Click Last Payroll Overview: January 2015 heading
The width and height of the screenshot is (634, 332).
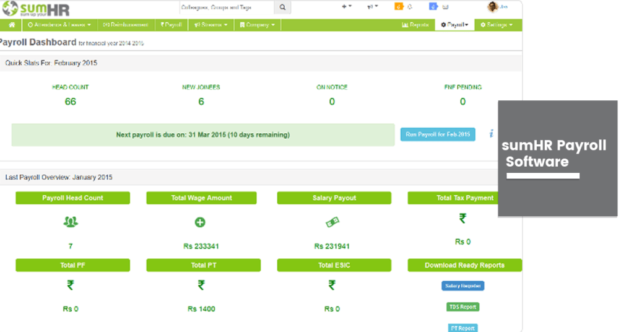pyautogui.click(x=59, y=177)
